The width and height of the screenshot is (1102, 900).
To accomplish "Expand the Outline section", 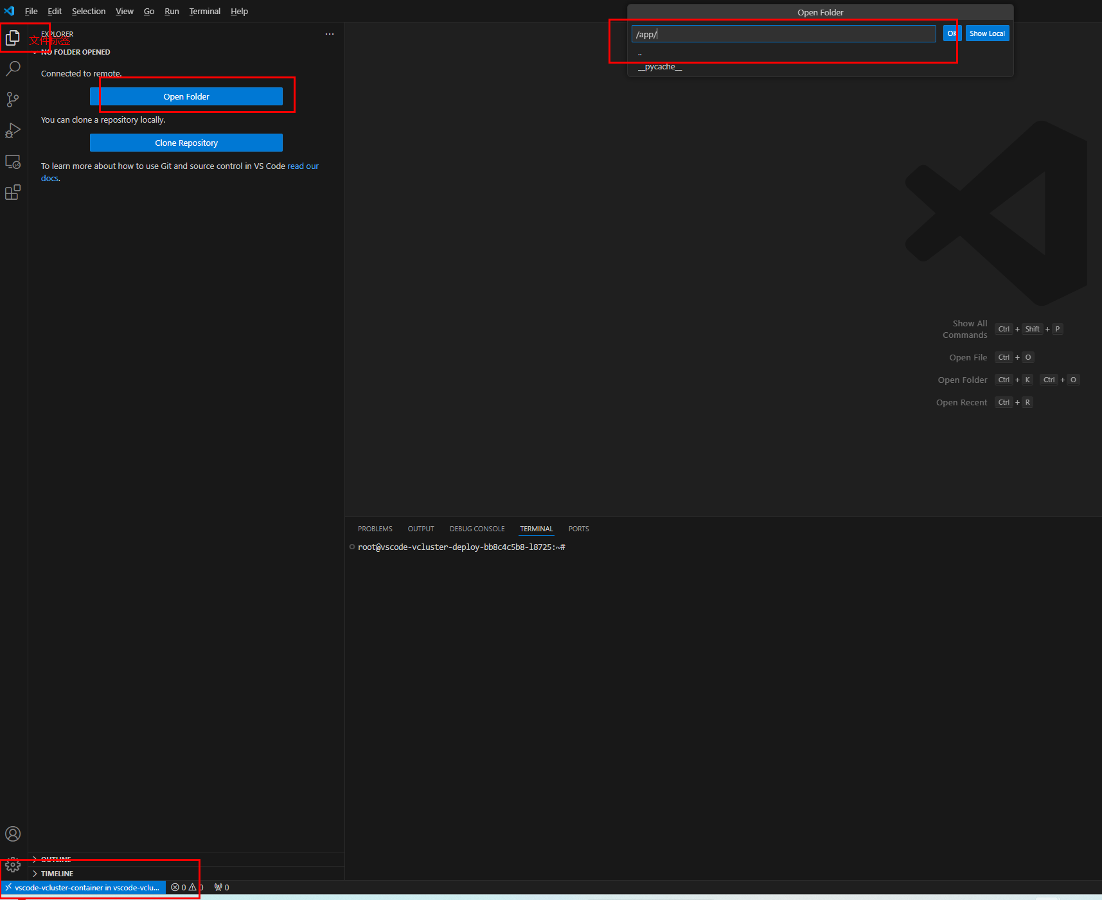I will tap(56, 859).
